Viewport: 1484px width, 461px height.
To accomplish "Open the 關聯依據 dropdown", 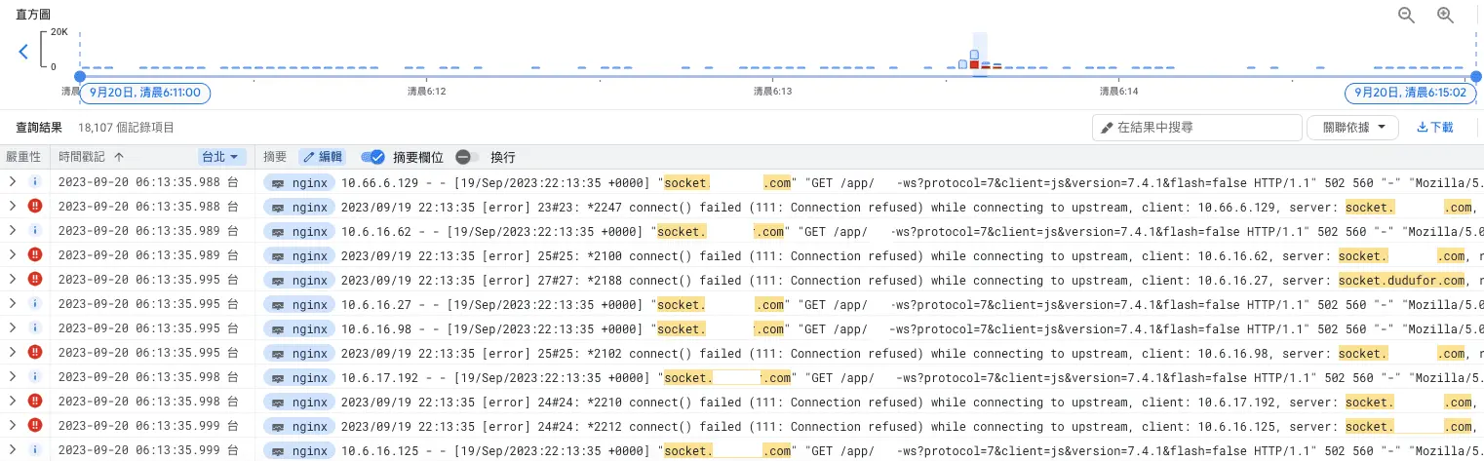I will tap(1353, 127).
